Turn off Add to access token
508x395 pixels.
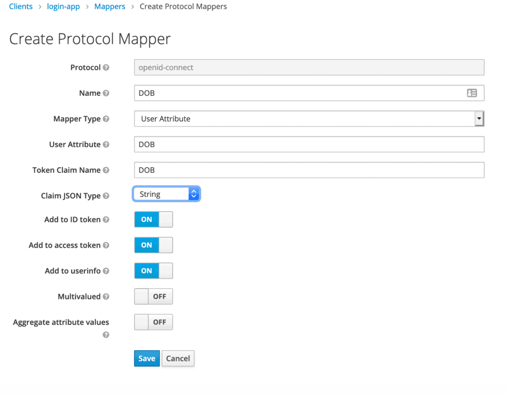pyautogui.click(x=153, y=245)
